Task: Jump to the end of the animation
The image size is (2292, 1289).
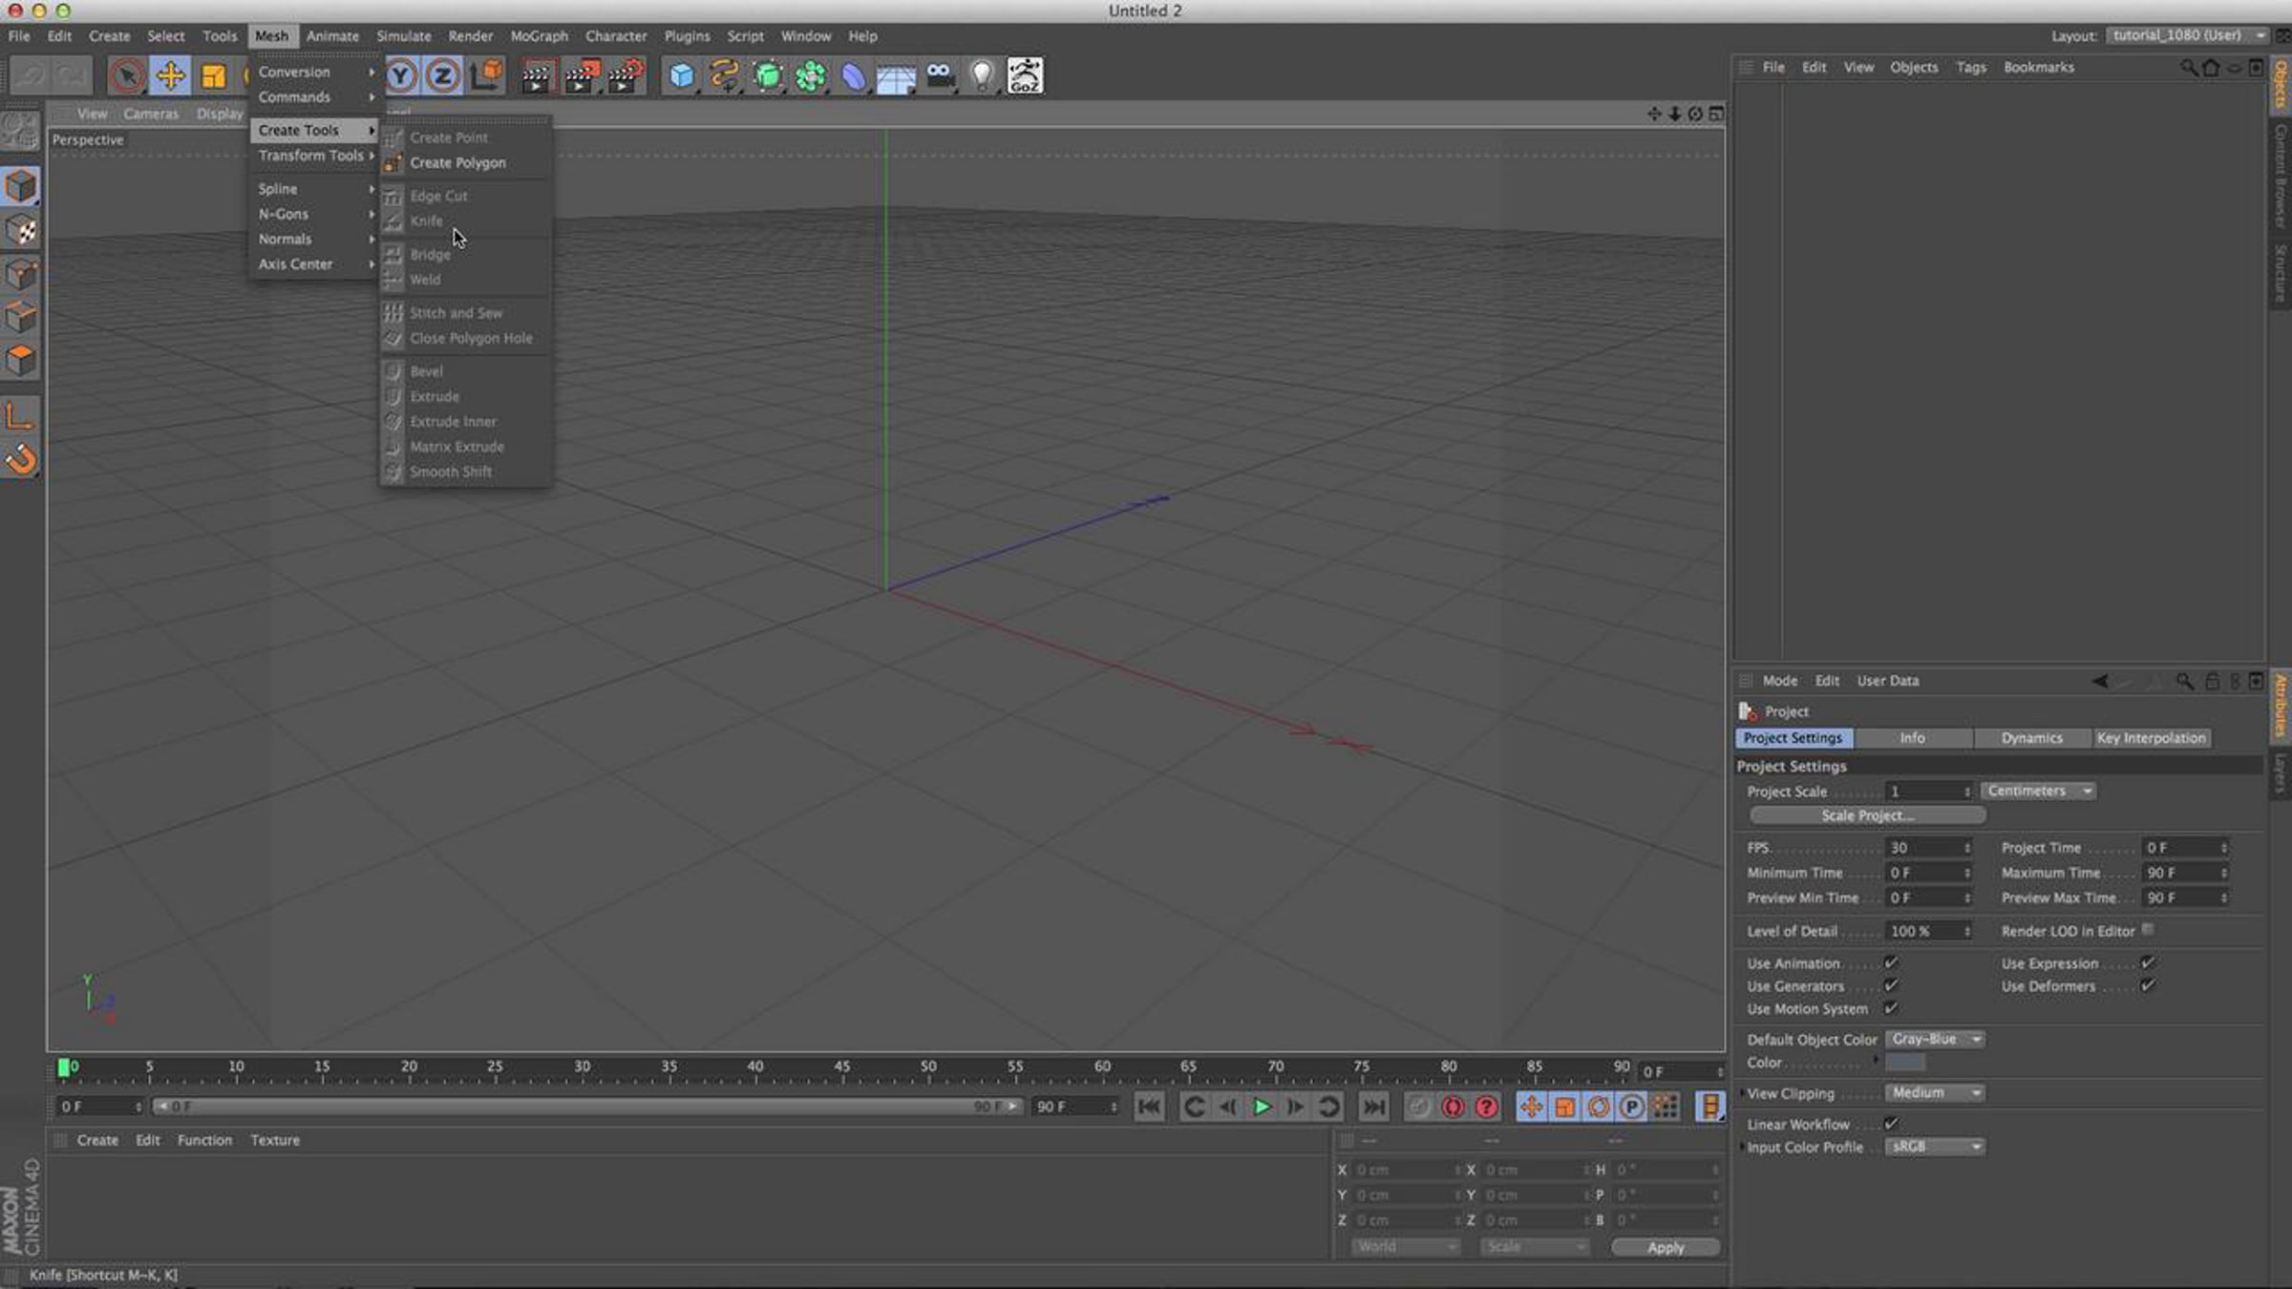Action: click(1373, 1107)
